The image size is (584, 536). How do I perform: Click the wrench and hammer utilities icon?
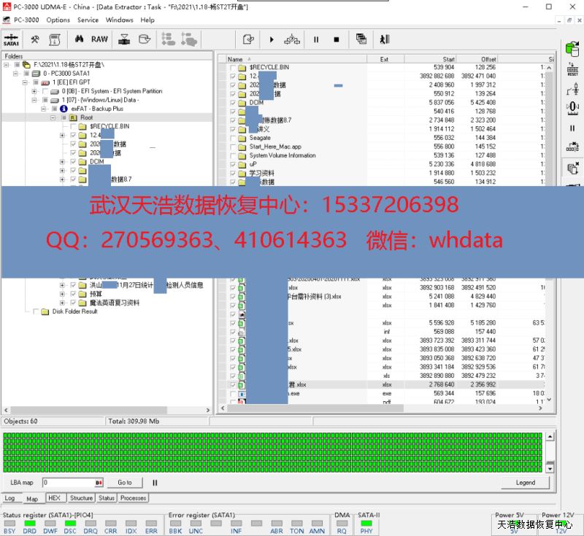pyautogui.click(x=34, y=39)
